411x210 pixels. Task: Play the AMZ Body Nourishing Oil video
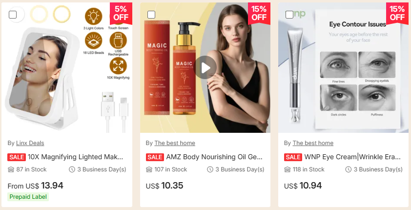pyautogui.click(x=205, y=67)
